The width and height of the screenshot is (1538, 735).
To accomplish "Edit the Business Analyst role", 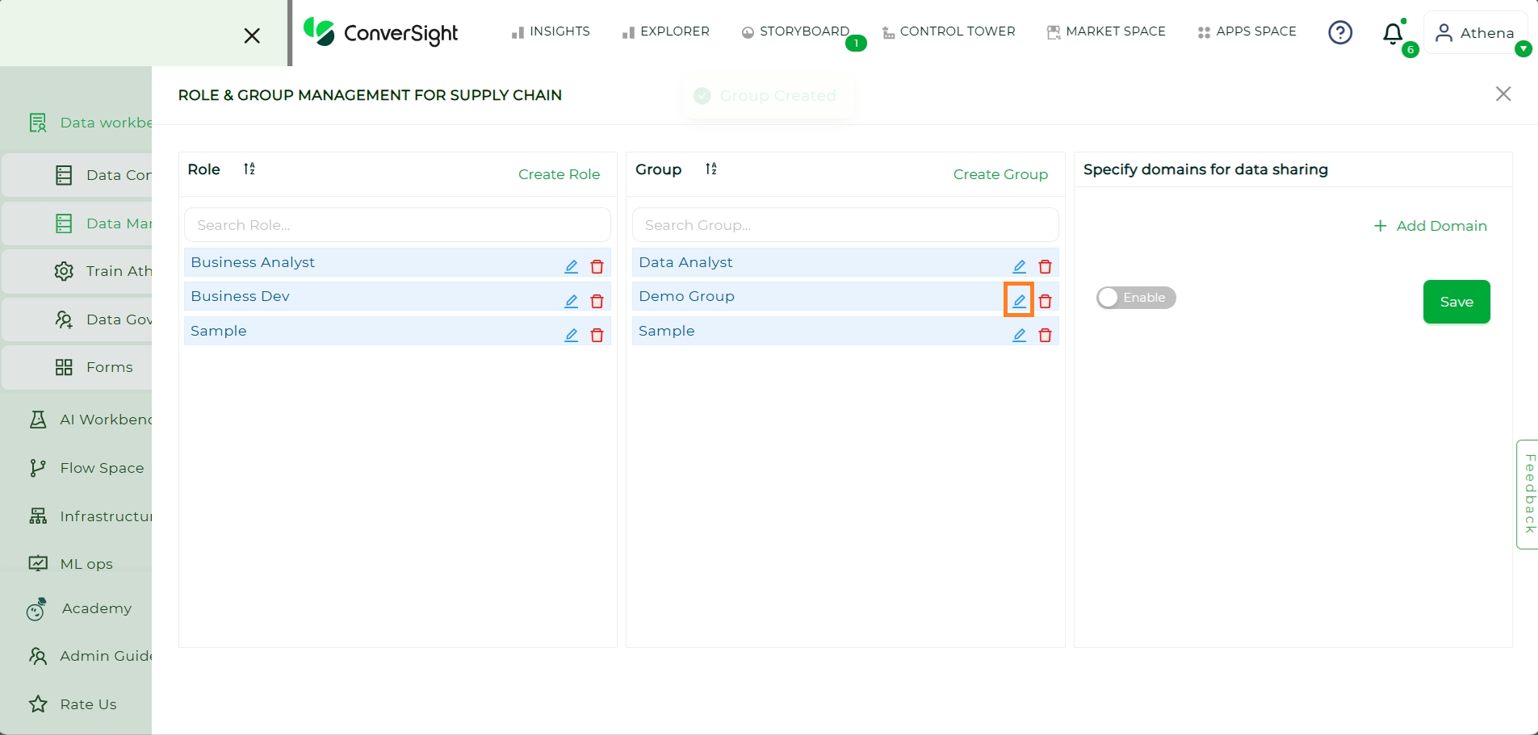I will (x=571, y=266).
